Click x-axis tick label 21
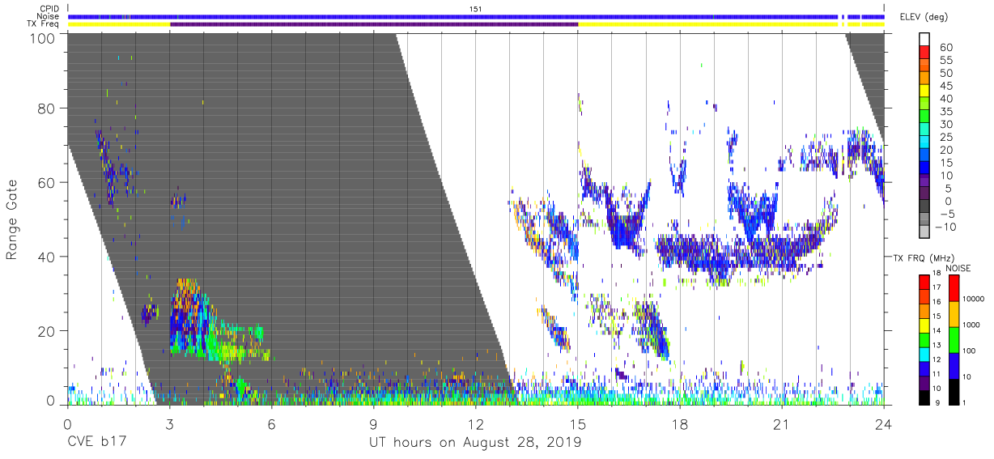Image resolution: width=994 pixels, height=459 pixels. coord(782,425)
